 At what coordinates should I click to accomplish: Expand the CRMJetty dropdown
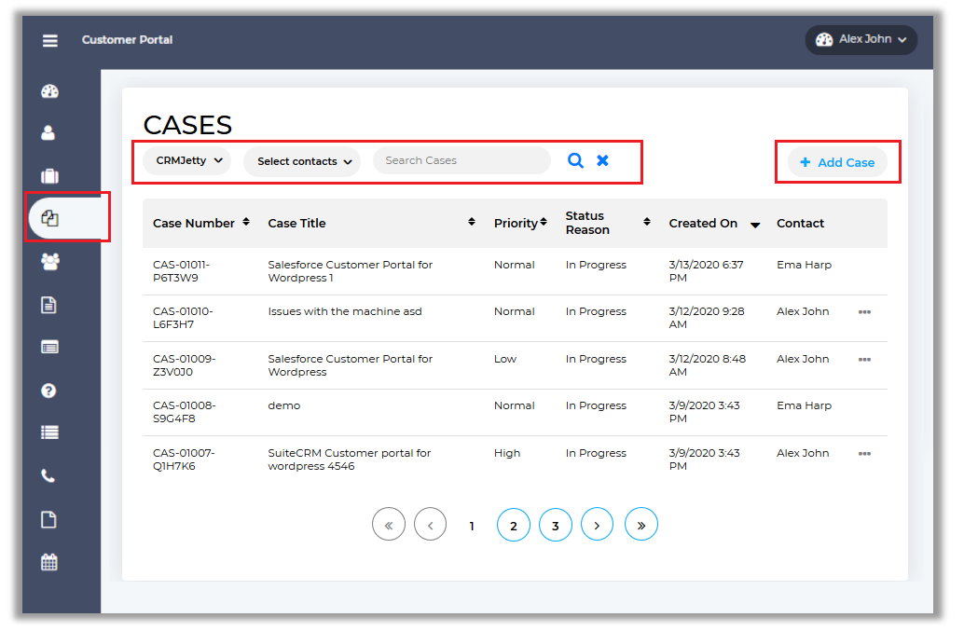tap(187, 160)
